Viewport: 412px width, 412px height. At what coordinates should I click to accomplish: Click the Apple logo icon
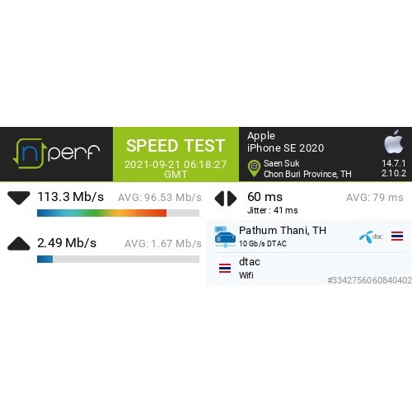394,142
